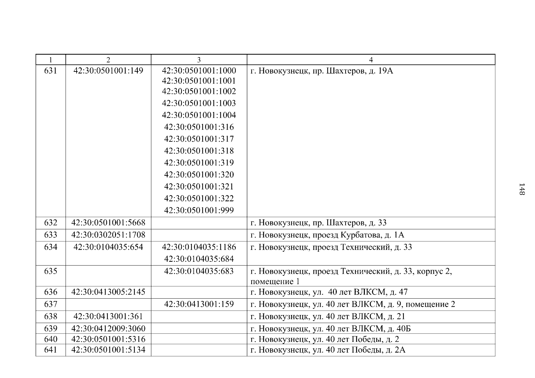Click cadastral number 42:30:0413005:2145
This screenshot has height=378, width=535.
pyautogui.click(x=108, y=292)
